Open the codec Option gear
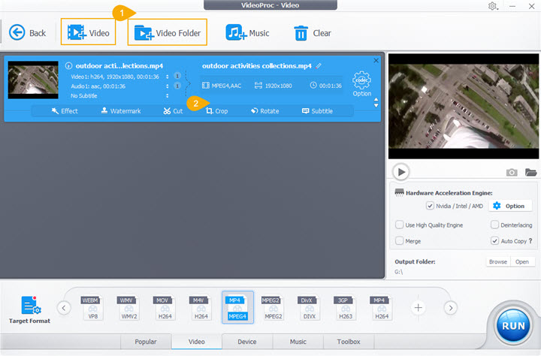The height and width of the screenshot is (356, 541). click(361, 84)
